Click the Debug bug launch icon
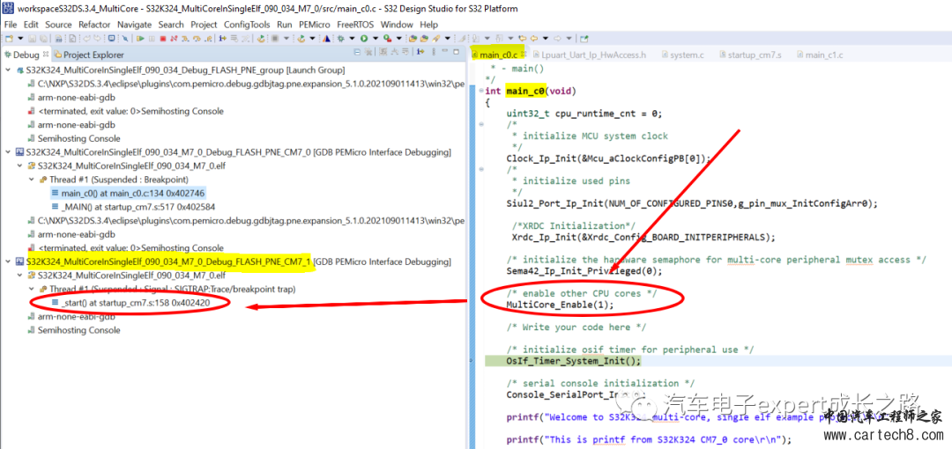The width and height of the screenshot is (952, 449). (340, 38)
